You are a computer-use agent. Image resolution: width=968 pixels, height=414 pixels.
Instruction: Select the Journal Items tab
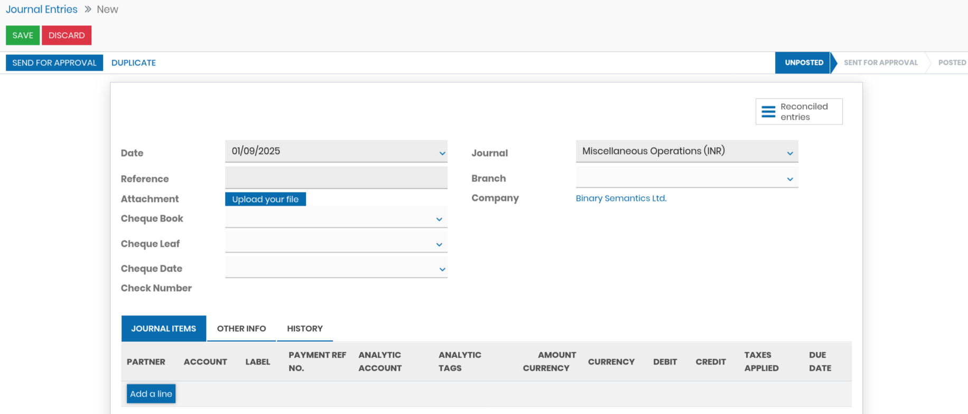pos(164,329)
